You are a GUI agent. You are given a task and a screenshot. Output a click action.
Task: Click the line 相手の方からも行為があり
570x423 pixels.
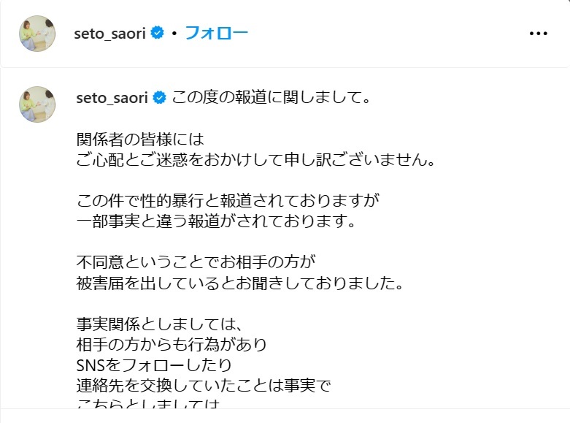(172, 344)
